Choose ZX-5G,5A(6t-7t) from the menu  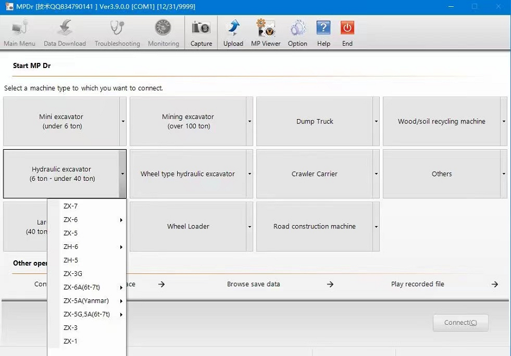(x=87, y=315)
